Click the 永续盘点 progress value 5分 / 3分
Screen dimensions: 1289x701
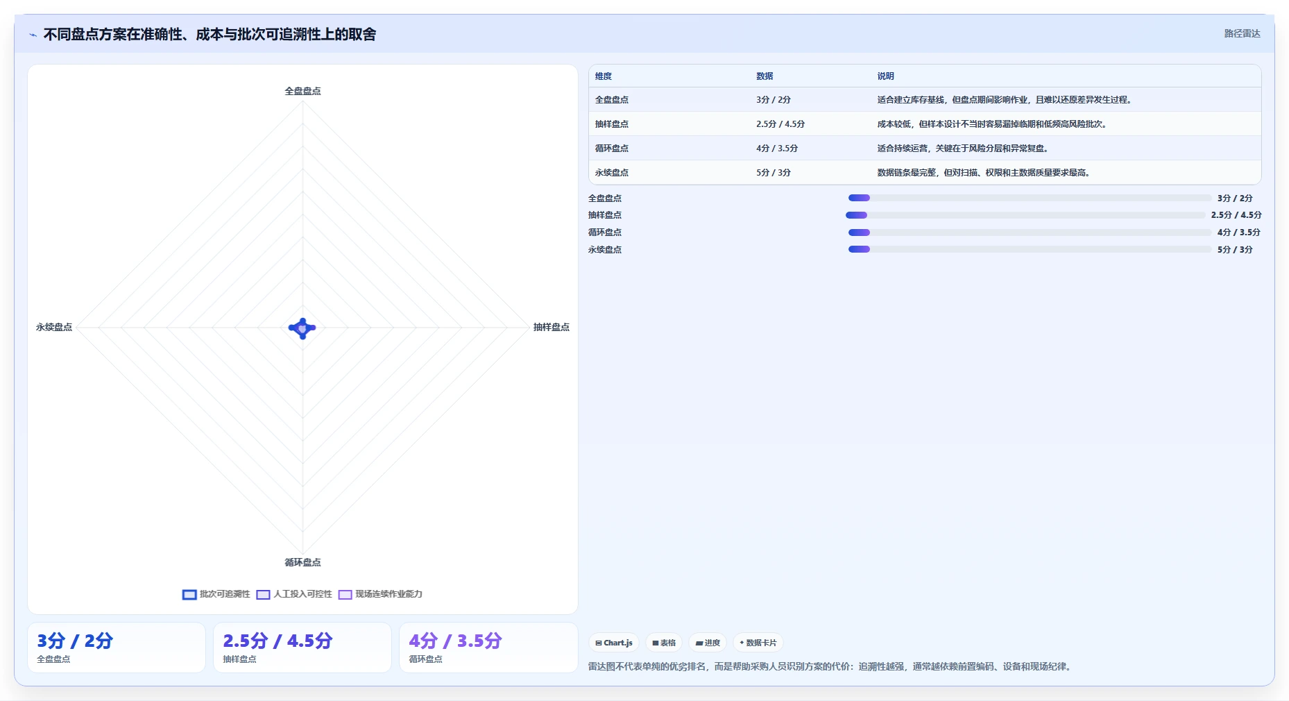1235,250
